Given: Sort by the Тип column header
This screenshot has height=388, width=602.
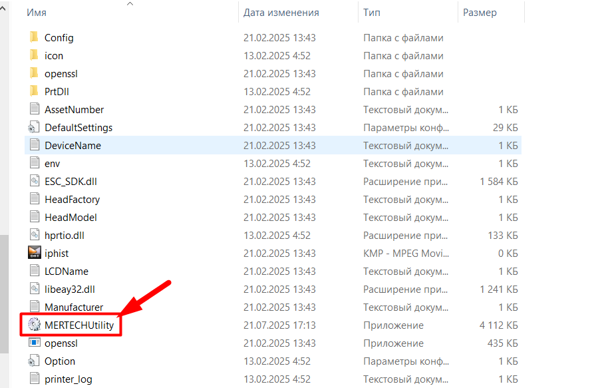Looking at the screenshot, I should tap(372, 13).
